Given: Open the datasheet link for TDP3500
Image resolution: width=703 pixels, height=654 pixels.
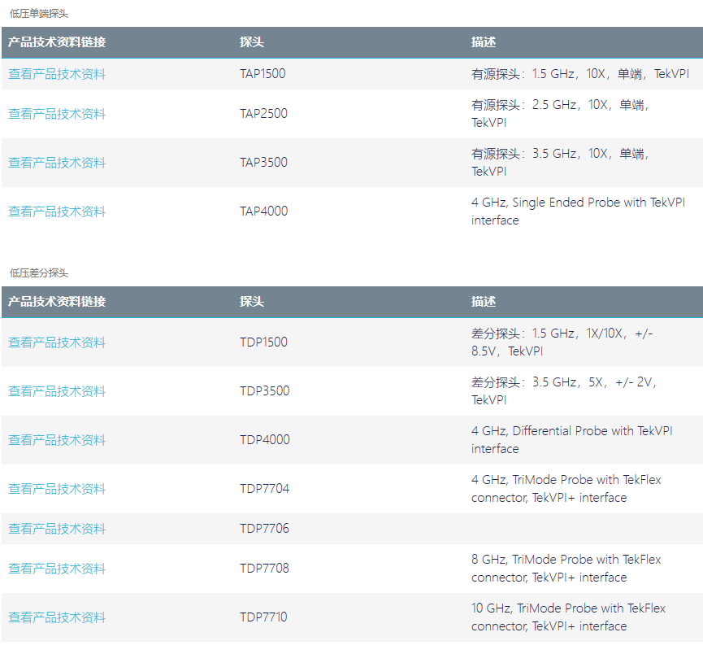Looking at the screenshot, I should tap(57, 391).
